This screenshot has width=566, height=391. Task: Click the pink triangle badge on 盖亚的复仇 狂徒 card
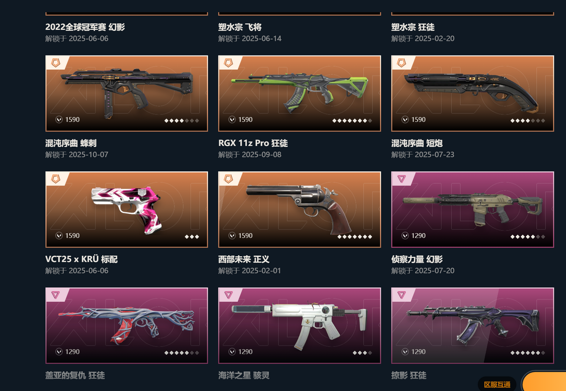(55, 295)
